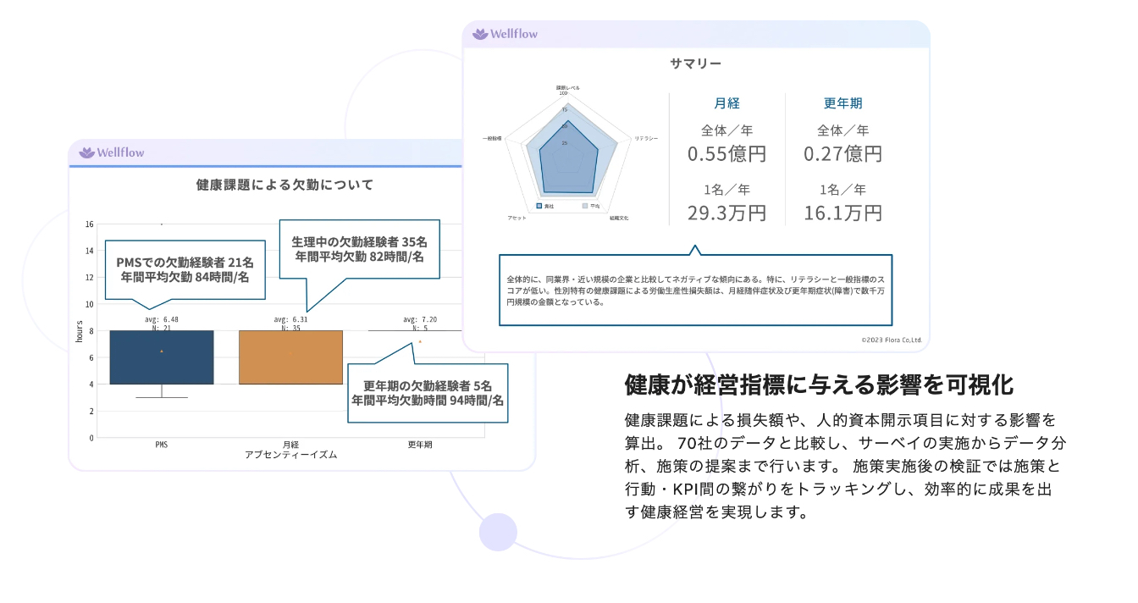Click the 0.55億円 annual total value
The image size is (1138, 603).
coord(726,153)
